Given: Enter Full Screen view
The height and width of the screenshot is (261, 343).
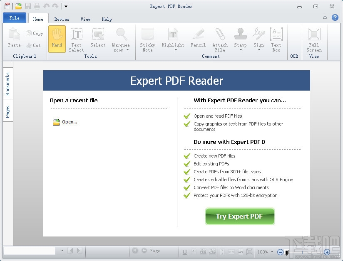Looking at the screenshot, I should coord(314,39).
